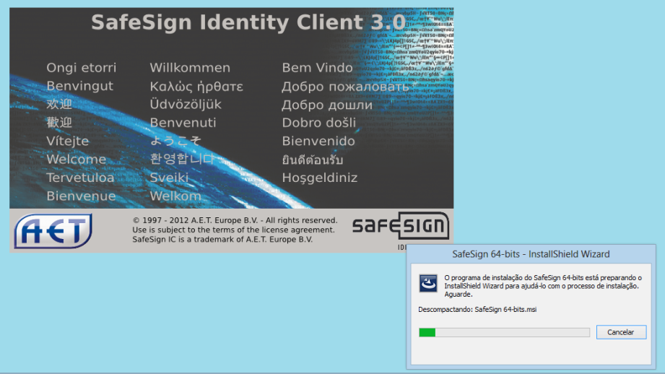
Task: Click the Japanese greeting 'ようこそ'
Action: click(x=175, y=141)
